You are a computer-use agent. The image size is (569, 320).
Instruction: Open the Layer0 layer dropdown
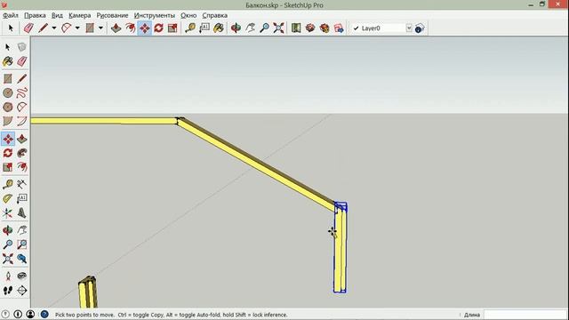(409, 28)
